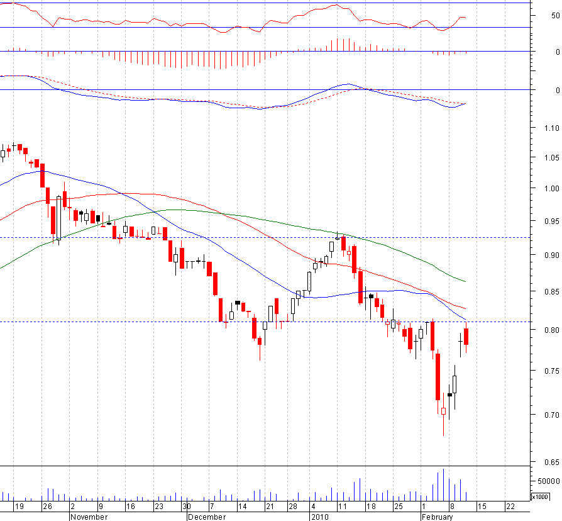Click the 0.65 price axis label
Screen dimensions: 562x521
(x=551, y=462)
